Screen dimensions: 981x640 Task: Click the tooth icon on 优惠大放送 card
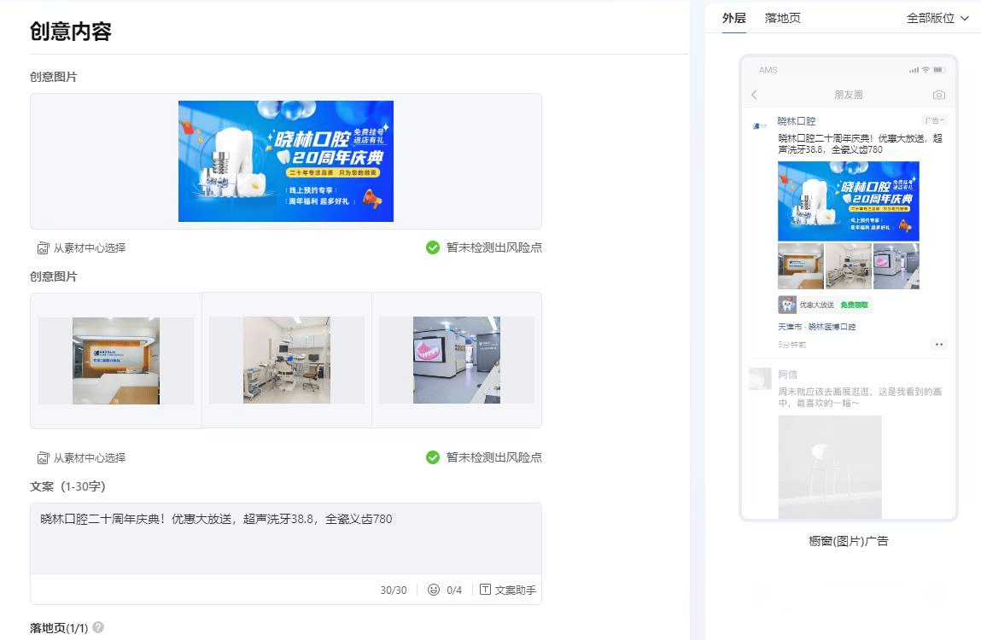tap(787, 305)
